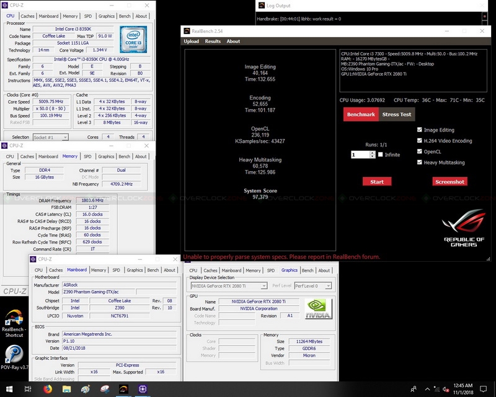Viewport: 496px width, 397px height.
Task: Open Graphics tab in the DDR4 memory timings window
Action: coord(106,156)
